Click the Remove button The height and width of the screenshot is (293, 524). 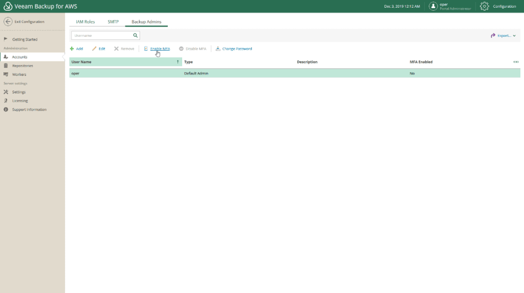[x=124, y=49]
